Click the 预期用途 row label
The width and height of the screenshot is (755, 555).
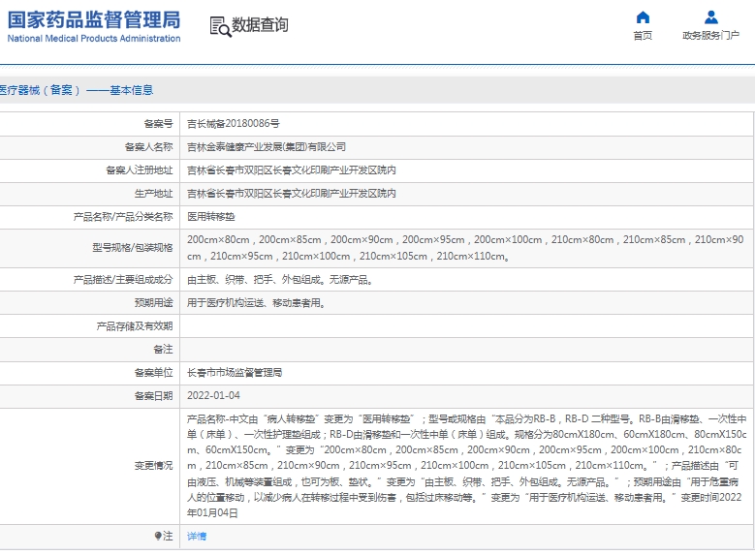[153, 303]
